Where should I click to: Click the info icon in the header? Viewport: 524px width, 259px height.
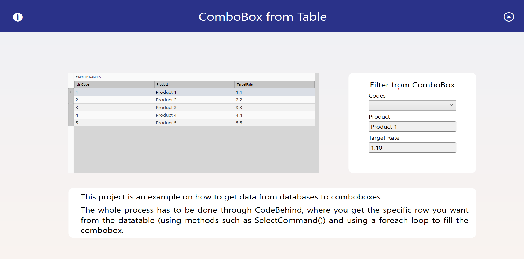tap(18, 17)
